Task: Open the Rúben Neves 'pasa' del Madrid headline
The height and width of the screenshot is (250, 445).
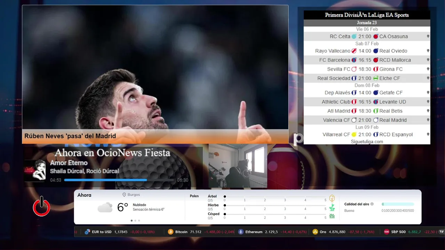Action: 70,136
